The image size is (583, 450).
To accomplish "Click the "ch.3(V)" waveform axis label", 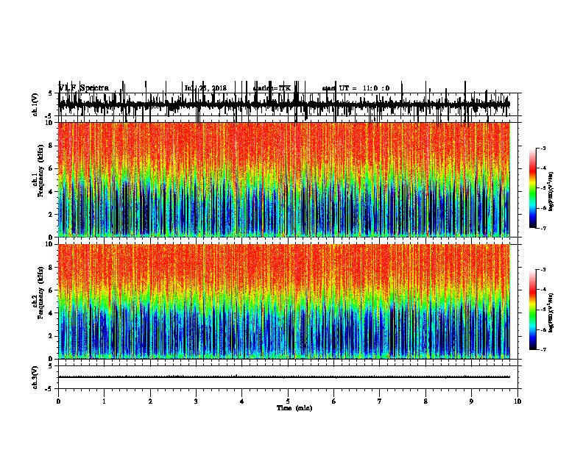I will point(35,377).
